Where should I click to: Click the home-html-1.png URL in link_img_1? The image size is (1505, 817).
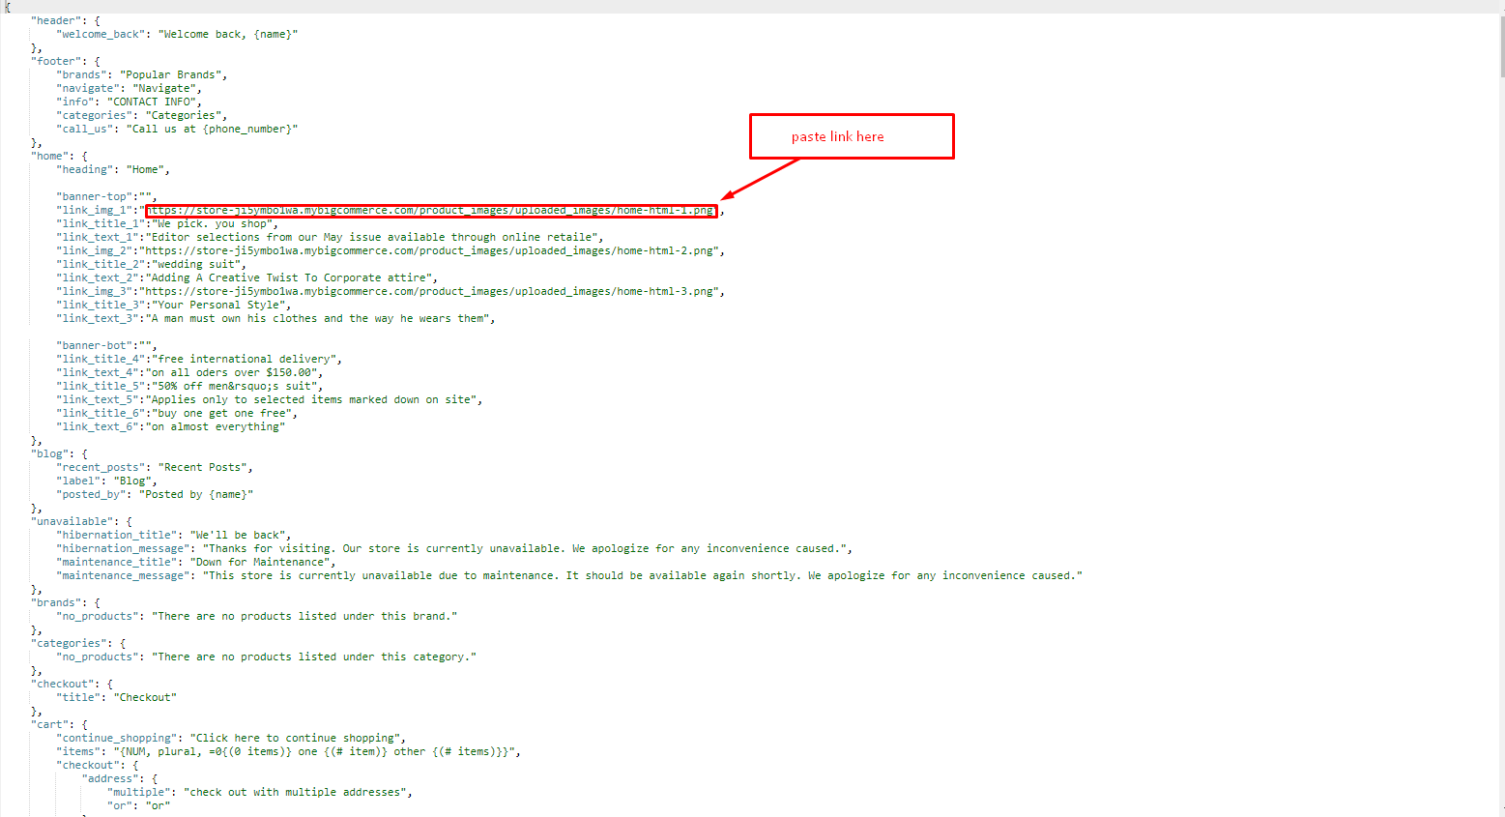coord(431,210)
